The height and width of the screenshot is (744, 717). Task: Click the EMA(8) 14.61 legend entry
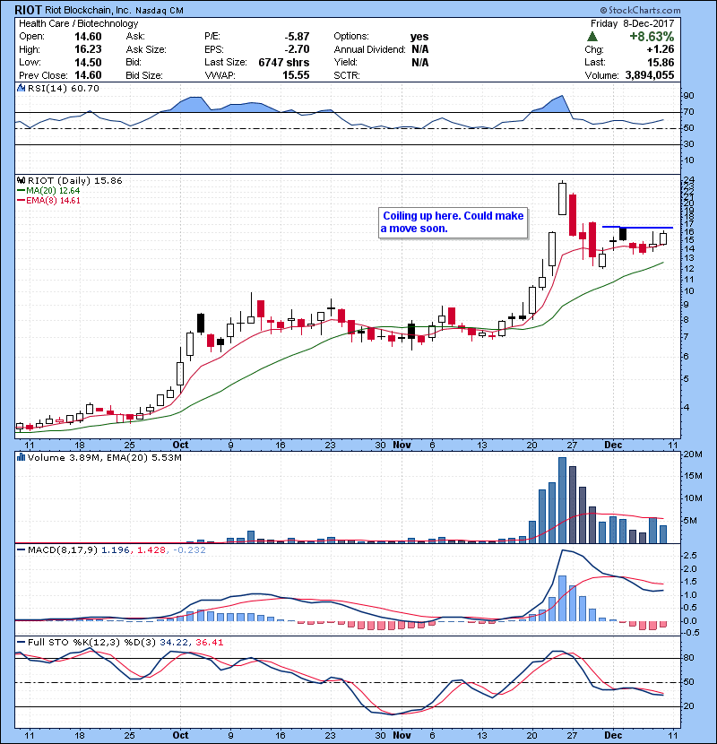49,200
